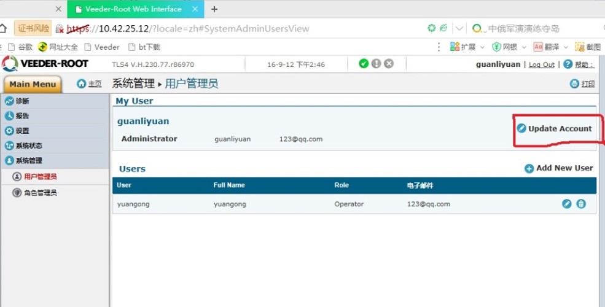Open the Main Menu button
This screenshot has width=605, height=307.
(x=33, y=84)
